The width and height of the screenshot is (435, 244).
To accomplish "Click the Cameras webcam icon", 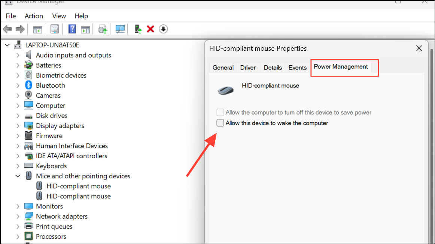I will pyautogui.click(x=28, y=96).
